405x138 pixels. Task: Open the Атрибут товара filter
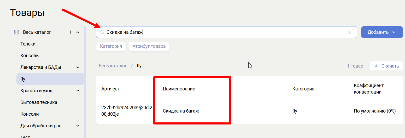pos(149,47)
